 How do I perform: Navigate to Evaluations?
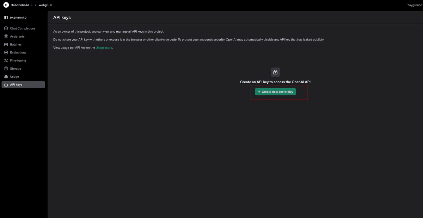[x=23, y=52]
